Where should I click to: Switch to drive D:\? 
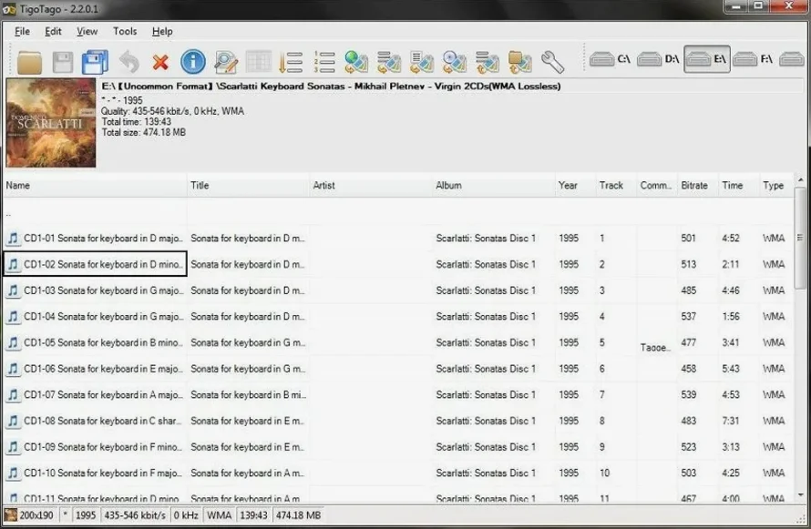point(658,59)
